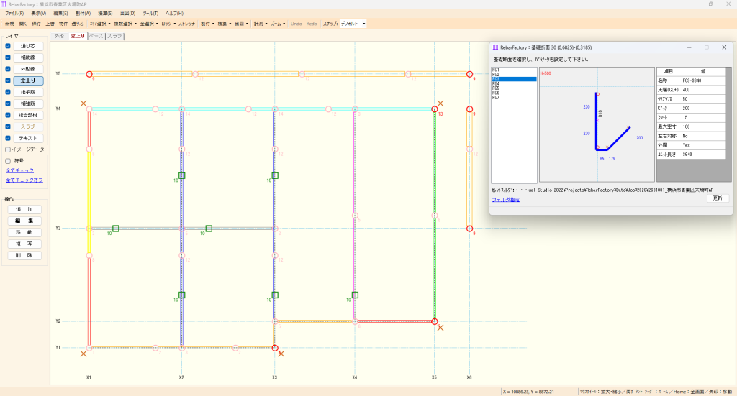737x396 pixels.
Task: Click the red X marker at bottom-left corner
Action: point(83,354)
